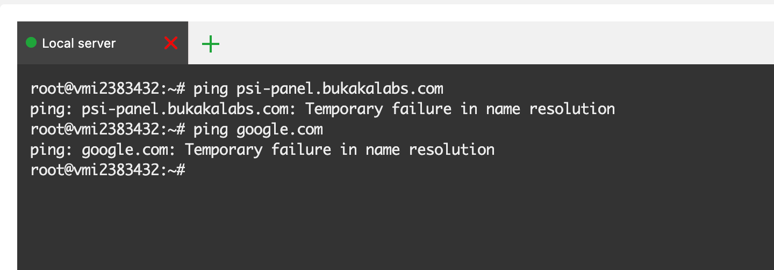The image size is (774, 270).
Task: Close the Local server tab with red X
Action: click(171, 43)
